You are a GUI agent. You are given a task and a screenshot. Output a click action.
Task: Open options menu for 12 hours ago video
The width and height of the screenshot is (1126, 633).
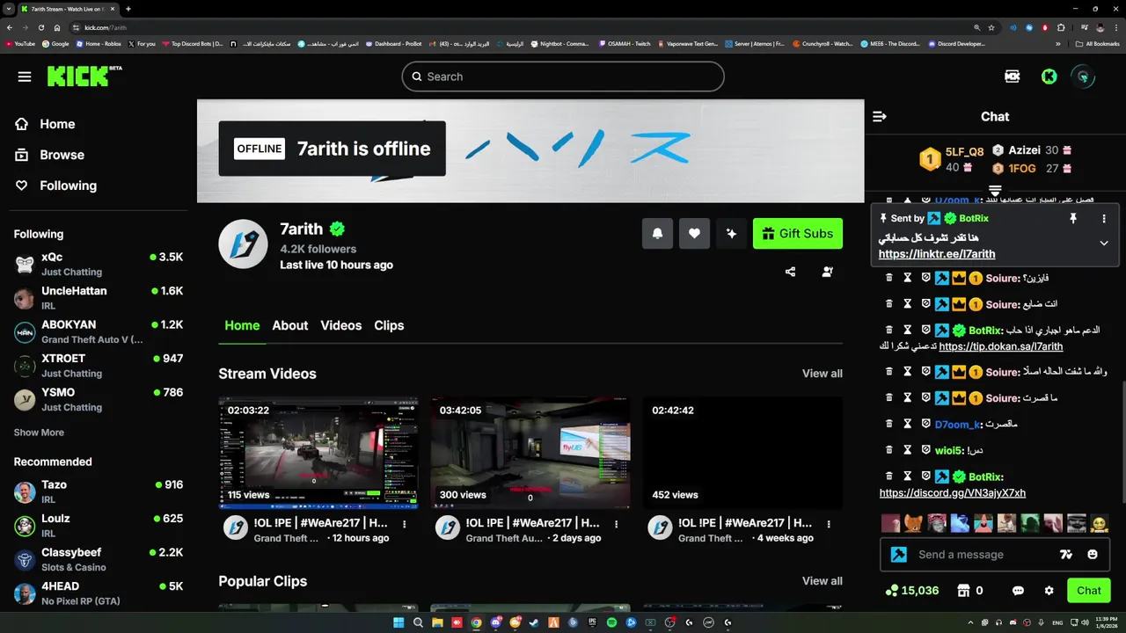(x=405, y=523)
